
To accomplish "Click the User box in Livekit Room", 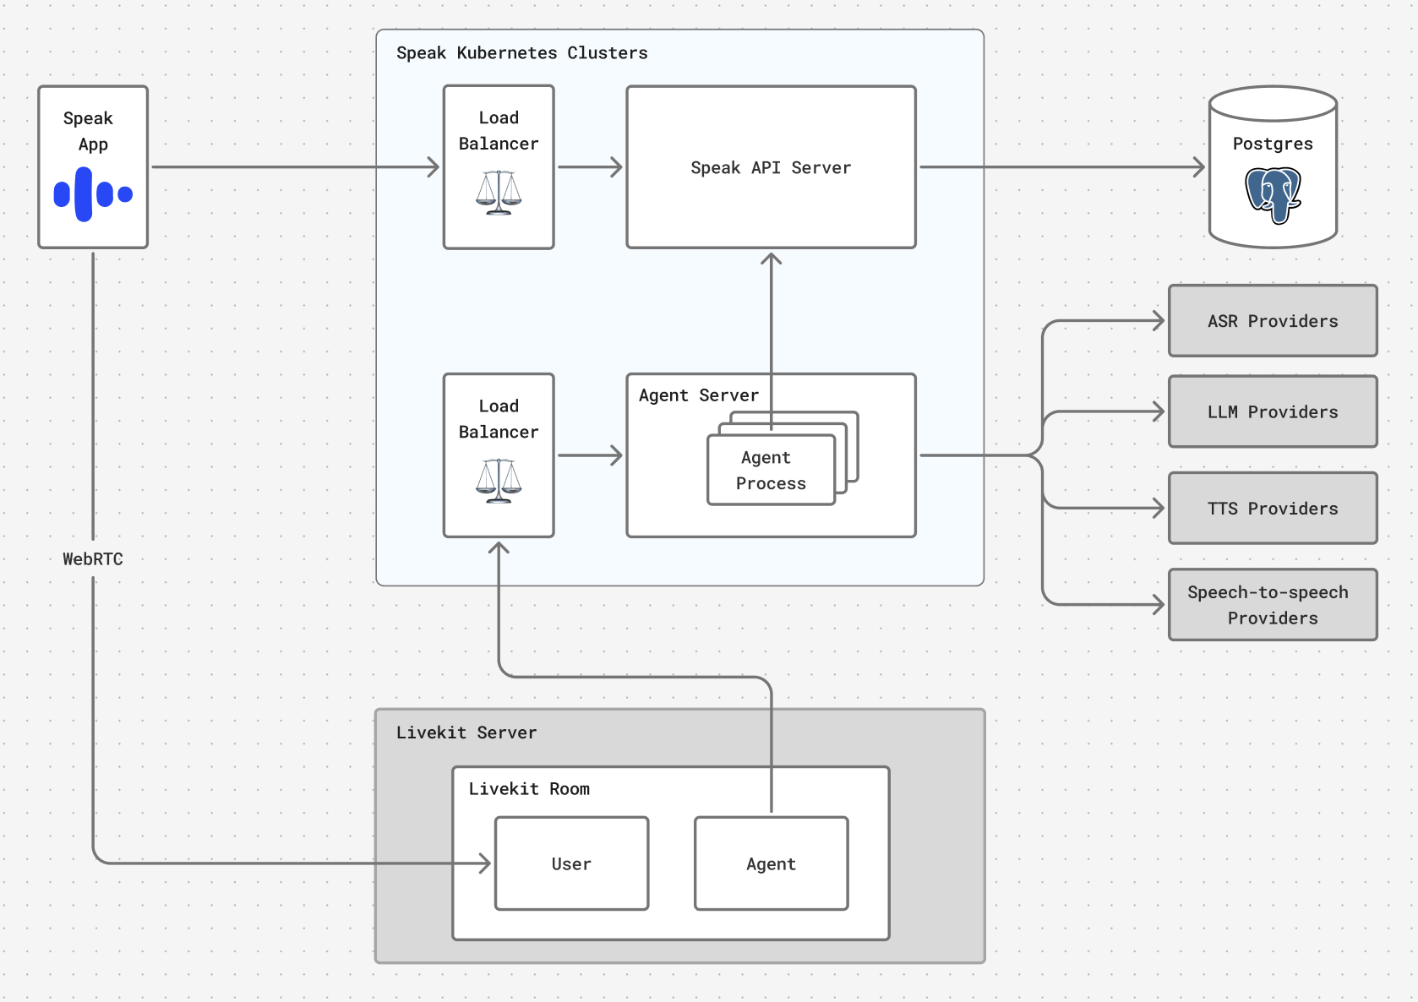I will 571,863.
